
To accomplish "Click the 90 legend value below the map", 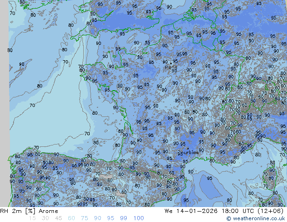I will [97, 218].
